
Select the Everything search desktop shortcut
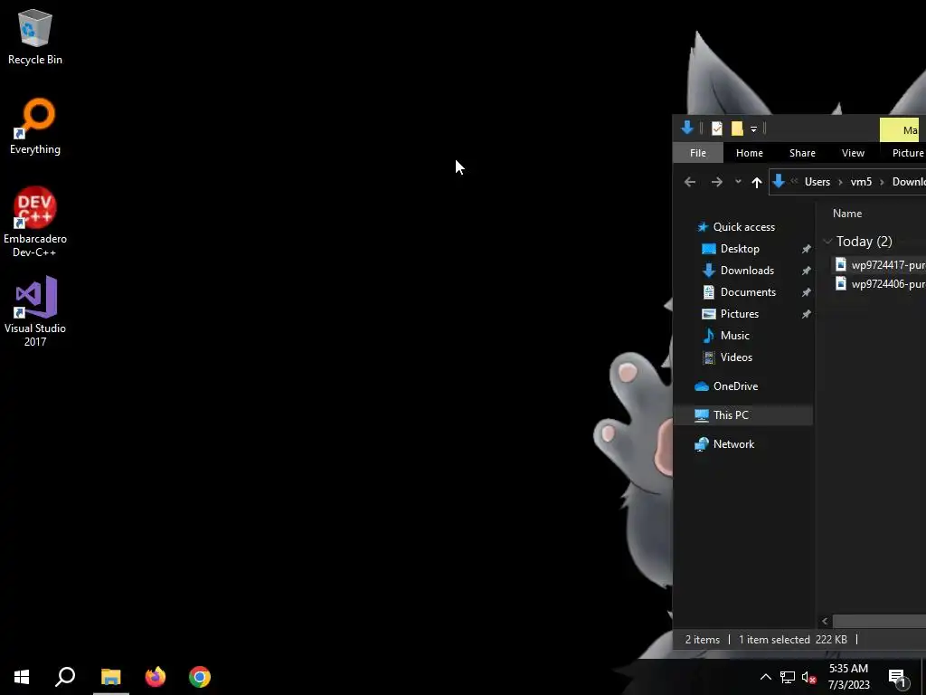[35, 127]
